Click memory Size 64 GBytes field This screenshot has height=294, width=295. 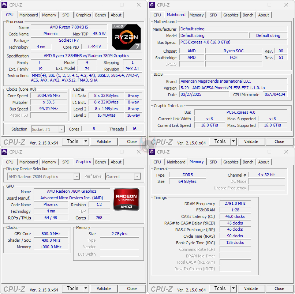coord(187,181)
